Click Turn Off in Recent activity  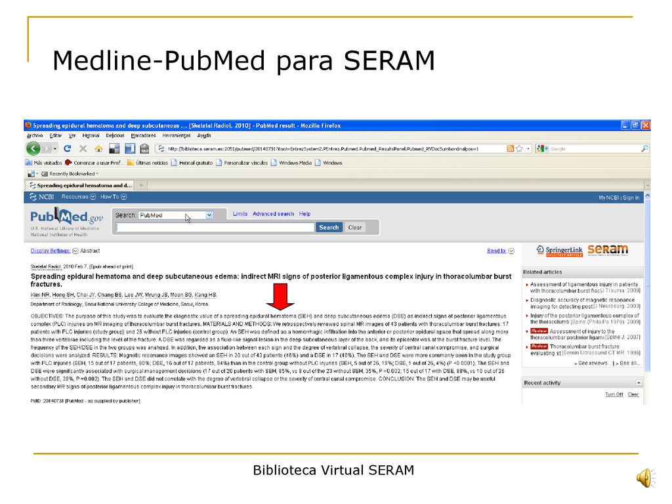coord(614,394)
